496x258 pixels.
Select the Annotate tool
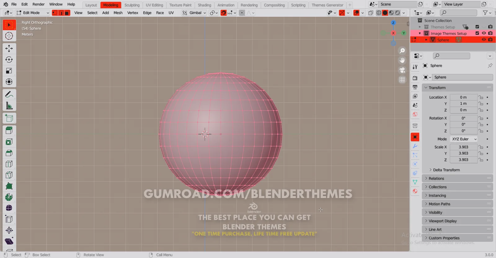(9, 94)
